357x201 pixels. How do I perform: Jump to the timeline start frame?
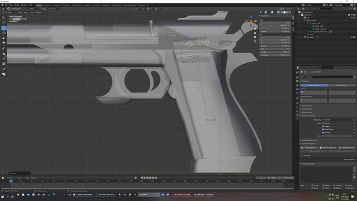[x=142, y=178]
